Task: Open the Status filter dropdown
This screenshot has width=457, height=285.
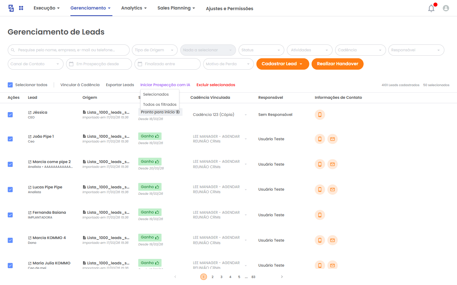Action: (262, 50)
